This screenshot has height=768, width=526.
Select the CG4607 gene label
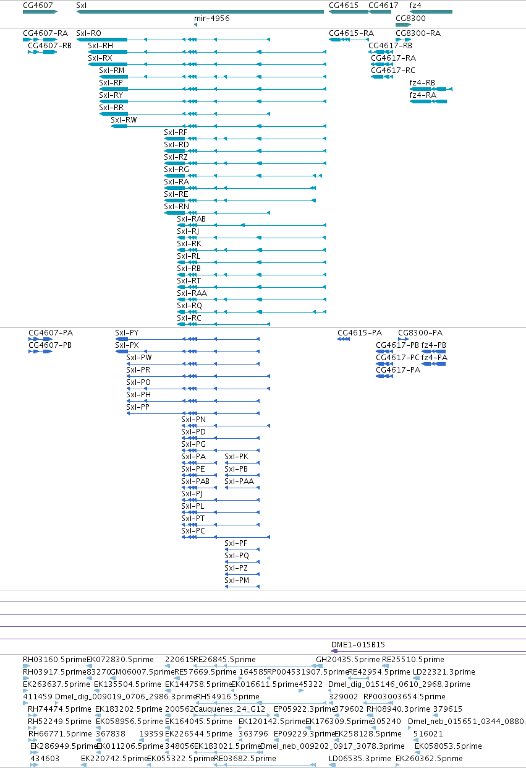38,5
